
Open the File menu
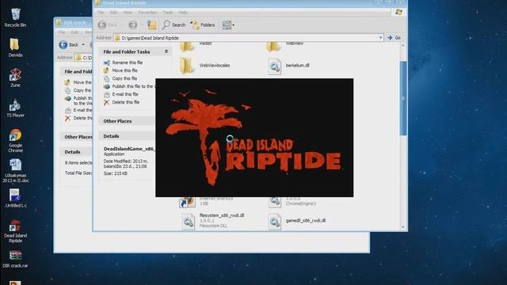(x=101, y=13)
